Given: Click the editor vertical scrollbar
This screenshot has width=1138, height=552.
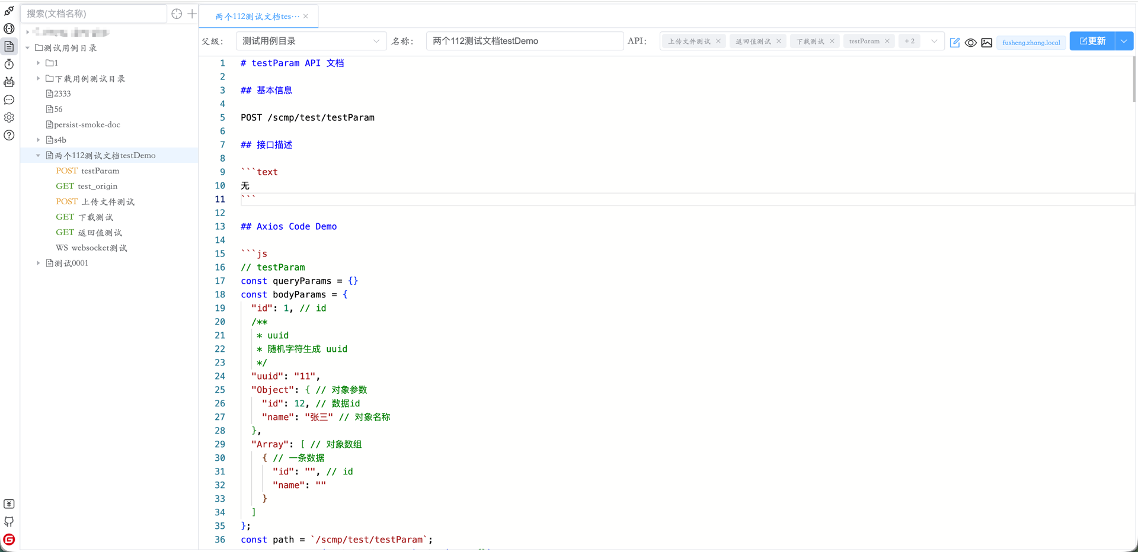Looking at the screenshot, I should [1134, 80].
